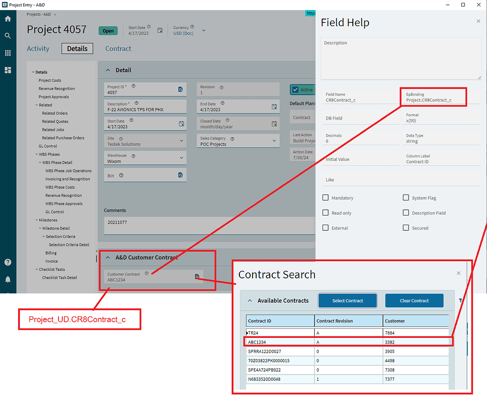This screenshot has height=404, width=487.
Task: Click the Clear Contract button
Action: tap(414, 300)
